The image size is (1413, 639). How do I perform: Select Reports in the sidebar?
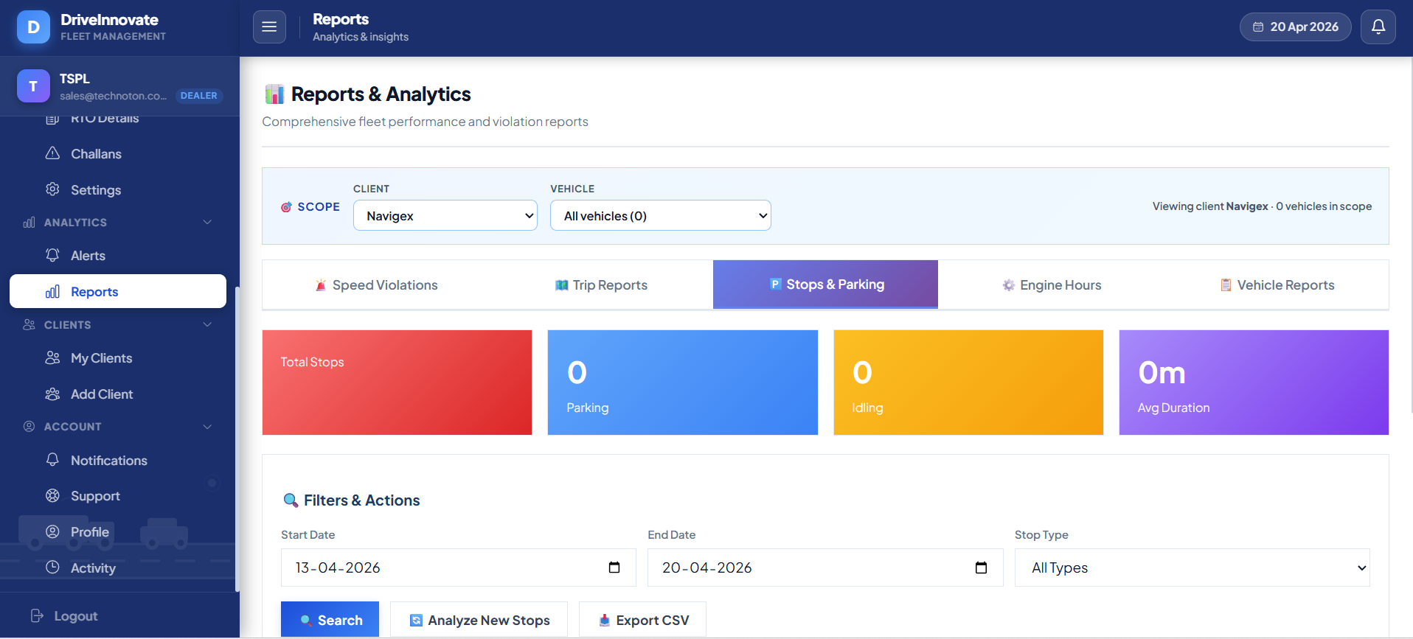coord(118,291)
